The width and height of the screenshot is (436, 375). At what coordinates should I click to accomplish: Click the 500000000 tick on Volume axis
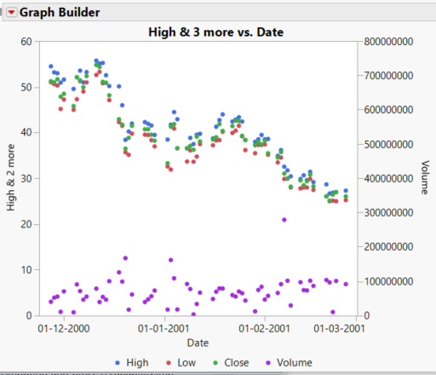tap(388, 145)
